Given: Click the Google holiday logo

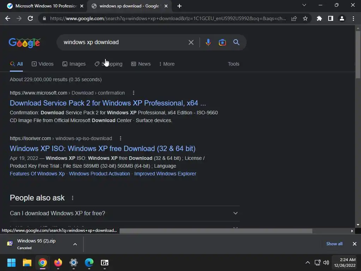Looking at the screenshot, I should pos(25,43).
